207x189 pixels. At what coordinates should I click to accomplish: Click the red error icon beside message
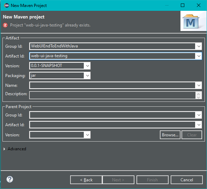(x=5, y=25)
